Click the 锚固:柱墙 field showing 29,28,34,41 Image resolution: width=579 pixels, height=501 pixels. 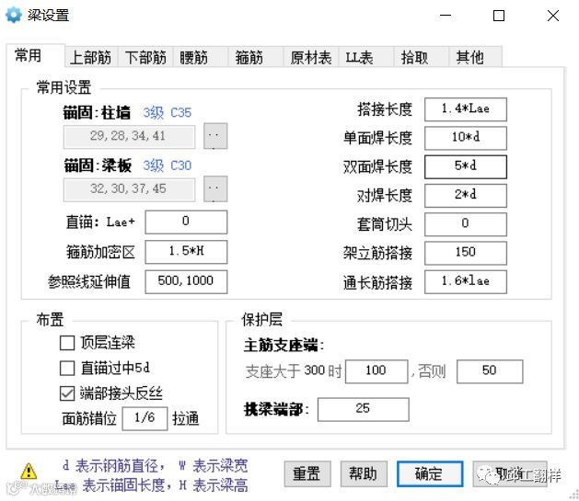point(129,136)
